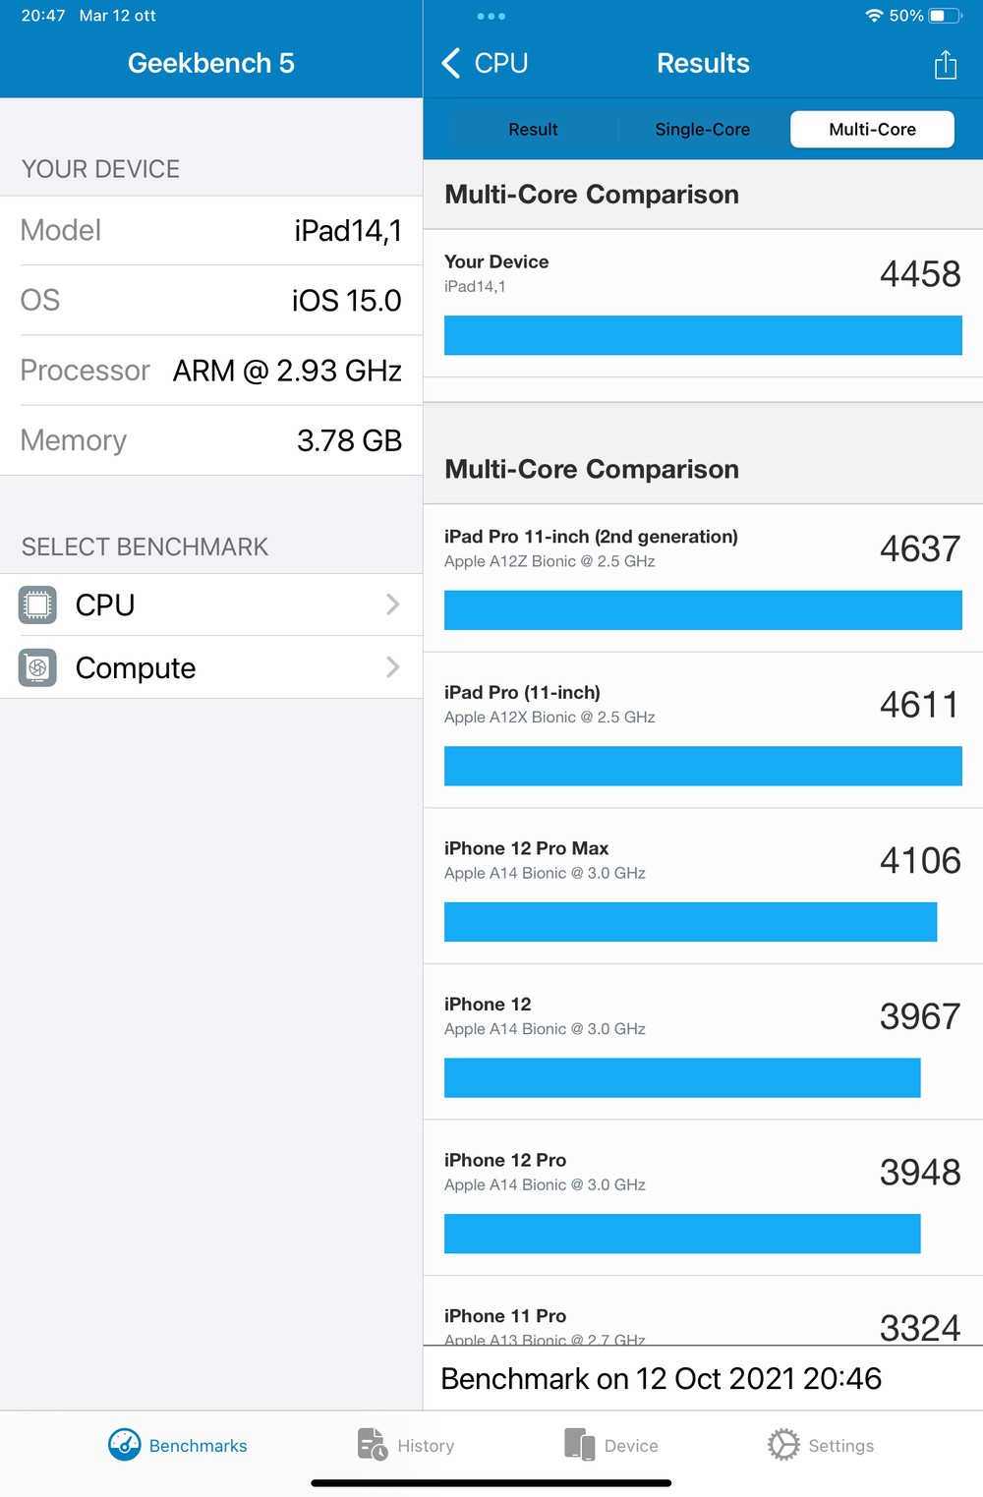Tap the Compute benchmark icon
The width and height of the screenshot is (983, 1497).
(x=37, y=667)
